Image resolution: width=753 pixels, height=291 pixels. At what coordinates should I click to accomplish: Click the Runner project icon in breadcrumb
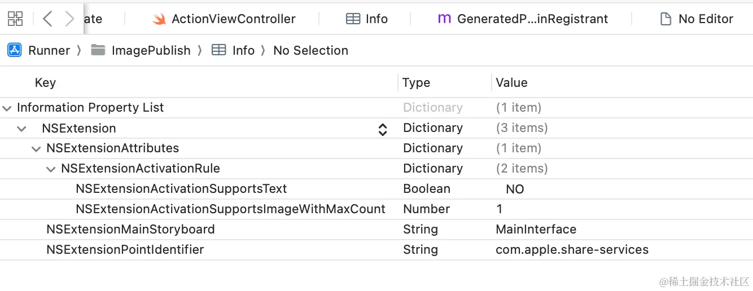(x=14, y=50)
